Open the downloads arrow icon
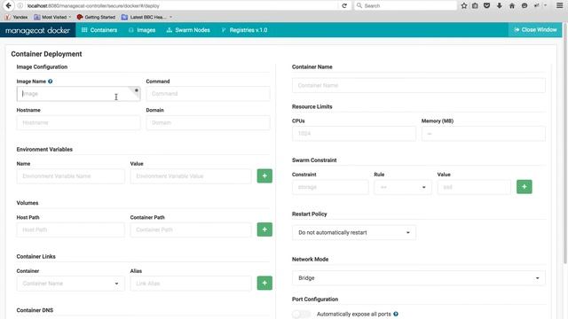Image resolution: width=568 pixels, height=319 pixels. [x=499, y=5]
